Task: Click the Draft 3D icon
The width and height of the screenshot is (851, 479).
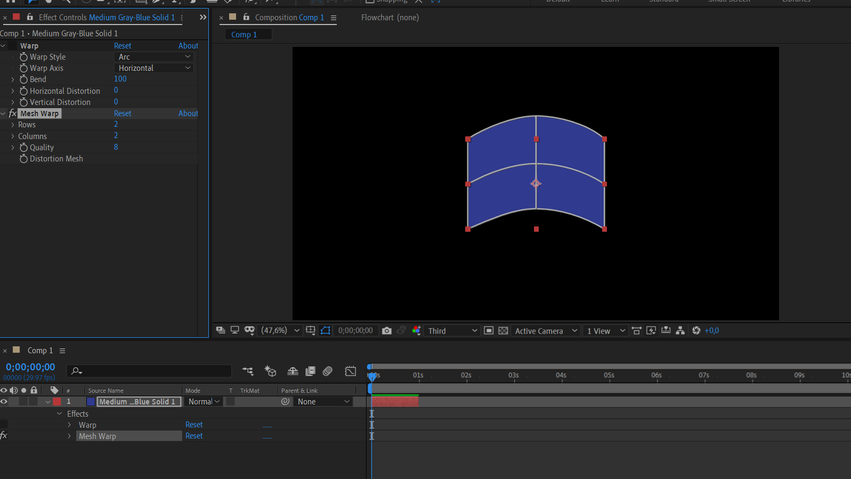Action: 270,371
